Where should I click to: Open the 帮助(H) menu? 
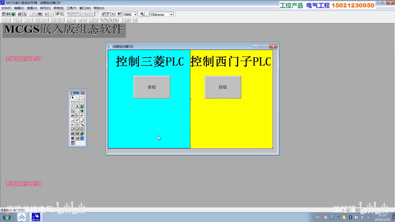(x=99, y=8)
